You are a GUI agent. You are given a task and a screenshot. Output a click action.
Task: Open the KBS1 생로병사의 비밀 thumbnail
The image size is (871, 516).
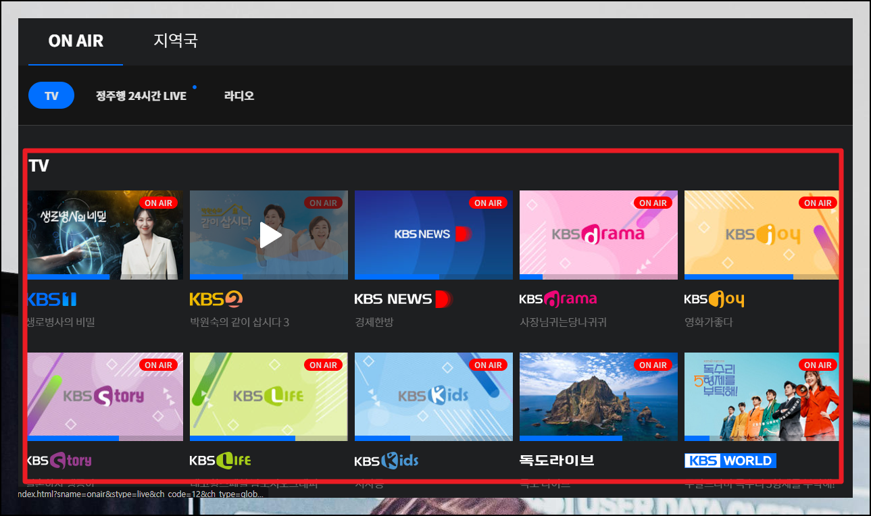105,234
